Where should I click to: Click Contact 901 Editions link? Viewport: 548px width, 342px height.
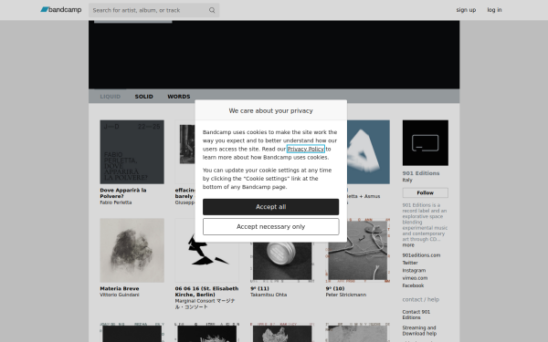(x=416, y=315)
